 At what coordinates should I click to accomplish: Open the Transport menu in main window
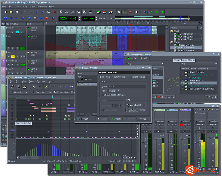[42, 7]
